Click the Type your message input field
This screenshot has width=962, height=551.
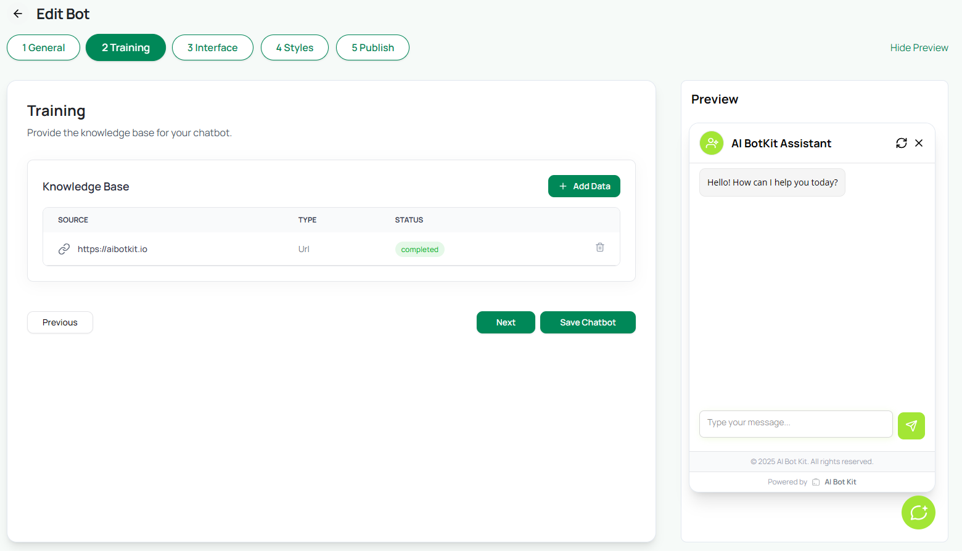795,423
